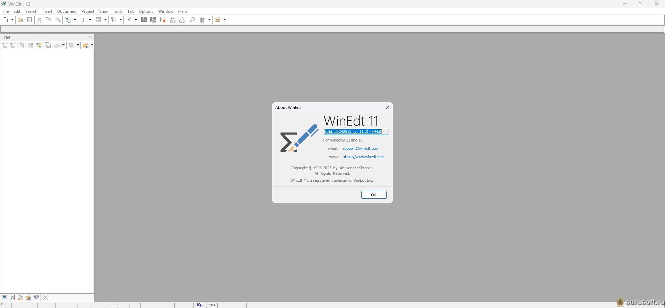Open the dropdown arrow beside New Document

[x=12, y=20]
